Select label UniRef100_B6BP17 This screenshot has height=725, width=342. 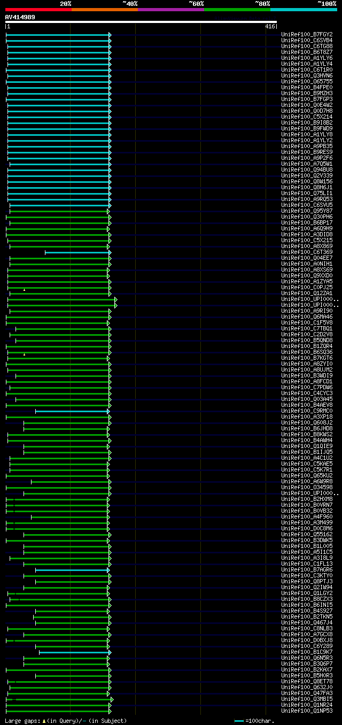tap(307, 223)
